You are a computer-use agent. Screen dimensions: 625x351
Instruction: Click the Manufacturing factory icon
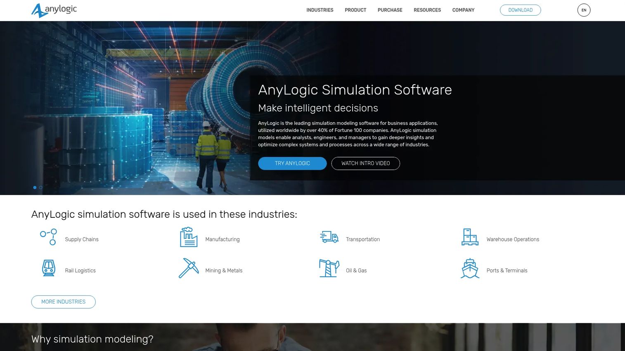pos(189,237)
